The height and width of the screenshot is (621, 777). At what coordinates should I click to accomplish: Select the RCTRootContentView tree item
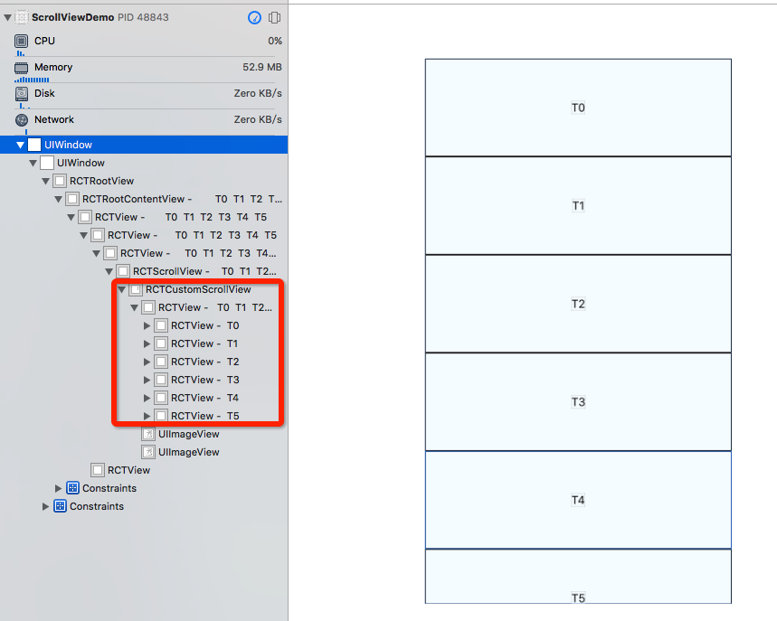[x=144, y=199]
